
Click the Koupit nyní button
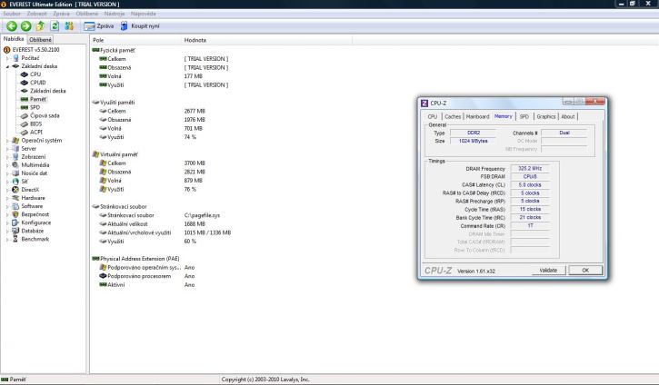click(x=140, y=26)
